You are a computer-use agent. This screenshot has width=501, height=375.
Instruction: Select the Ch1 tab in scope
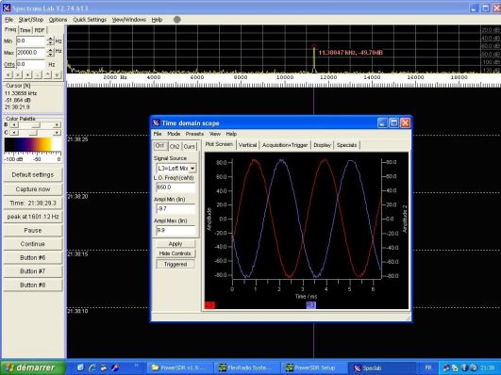pyautogui.click(x=160, y=146)
